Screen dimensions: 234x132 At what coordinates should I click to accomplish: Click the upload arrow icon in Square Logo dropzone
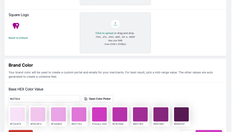pyautogui.click(x=115, y=24)
